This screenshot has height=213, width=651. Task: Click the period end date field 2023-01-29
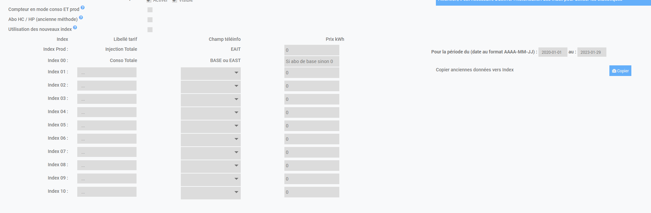pos(591,52)
